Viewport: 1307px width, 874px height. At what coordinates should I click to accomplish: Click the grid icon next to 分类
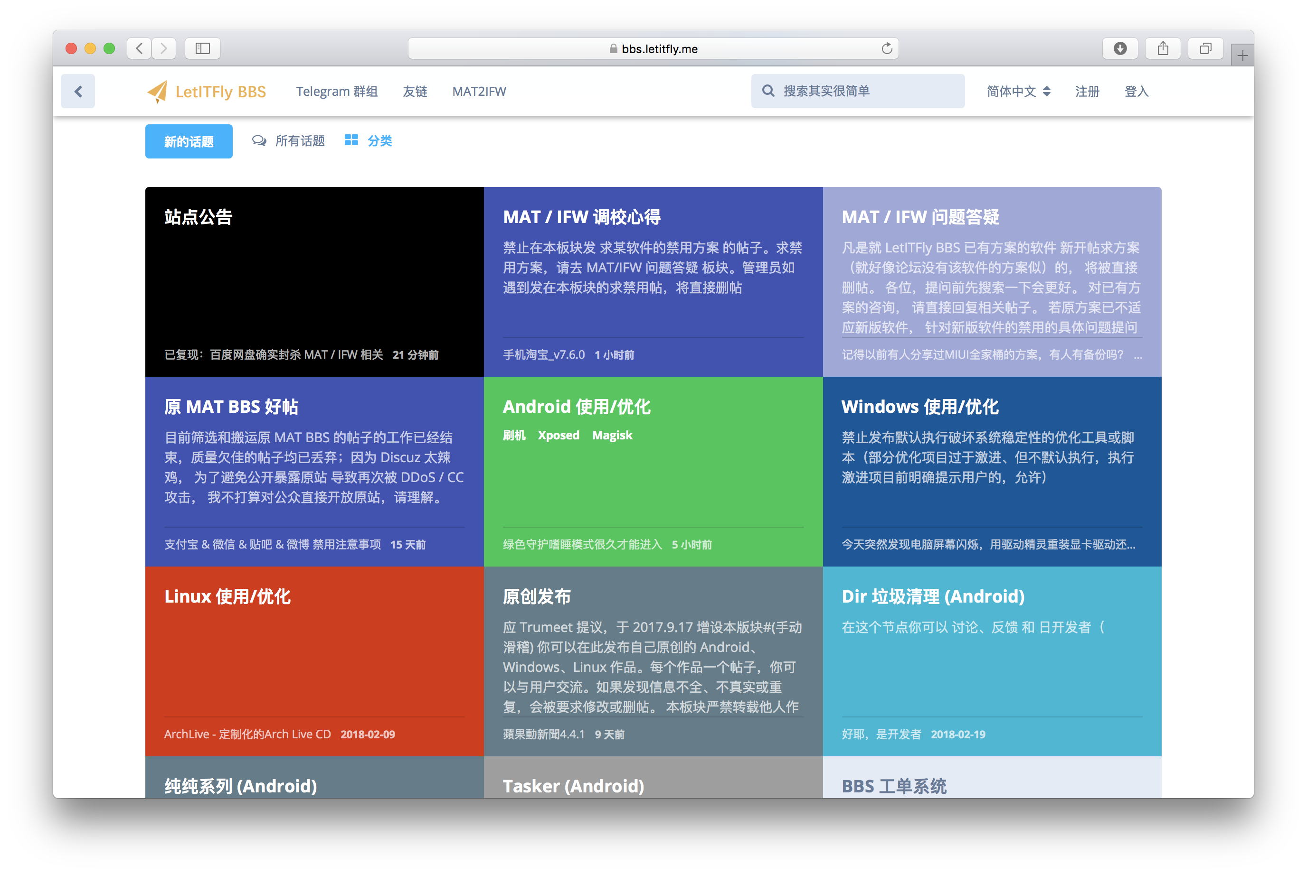tap(351, 140)
